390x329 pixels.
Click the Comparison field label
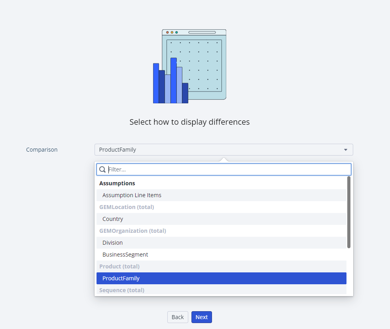pyautogui.click(x=42, y=150)
